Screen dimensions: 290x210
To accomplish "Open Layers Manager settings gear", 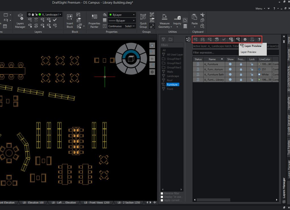I will [x=245, y=39].
